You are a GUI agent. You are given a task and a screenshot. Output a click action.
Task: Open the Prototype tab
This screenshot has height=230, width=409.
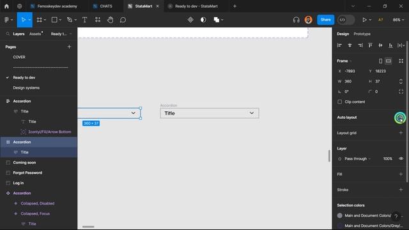pyautogui.click(x=362, y=34)
